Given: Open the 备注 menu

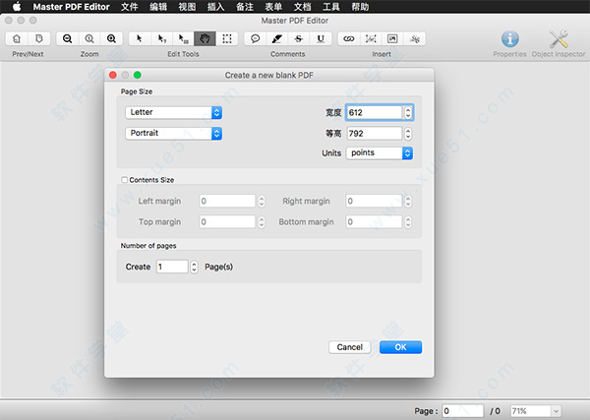Looking at the screenshot, I should tap(245, 7).
